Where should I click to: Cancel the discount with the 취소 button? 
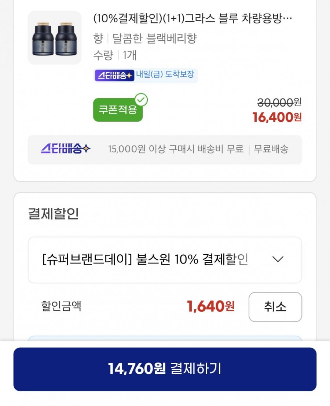(x=275, y=307)
